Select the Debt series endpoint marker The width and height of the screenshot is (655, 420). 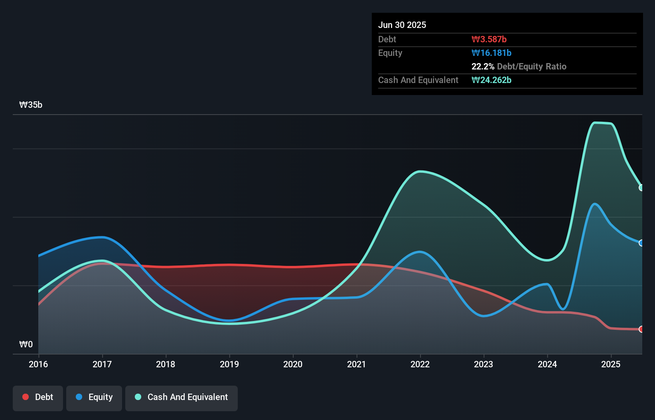[x=641, y=329]
